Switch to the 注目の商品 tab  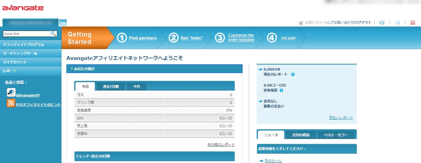click(301, 135)
